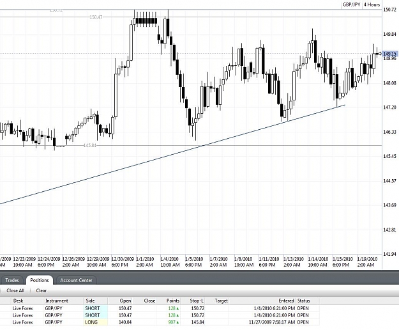Click the 907 points value
The height and width of the screenshot is (330, 399).
tap(172, 322)
